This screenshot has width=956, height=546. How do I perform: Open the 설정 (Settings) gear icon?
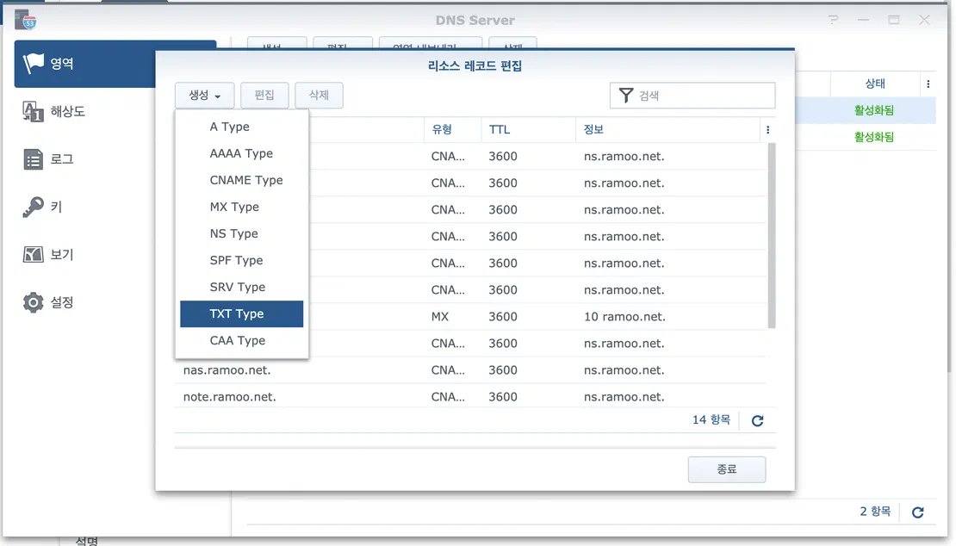pyautogui.click(x=34, y=302)
